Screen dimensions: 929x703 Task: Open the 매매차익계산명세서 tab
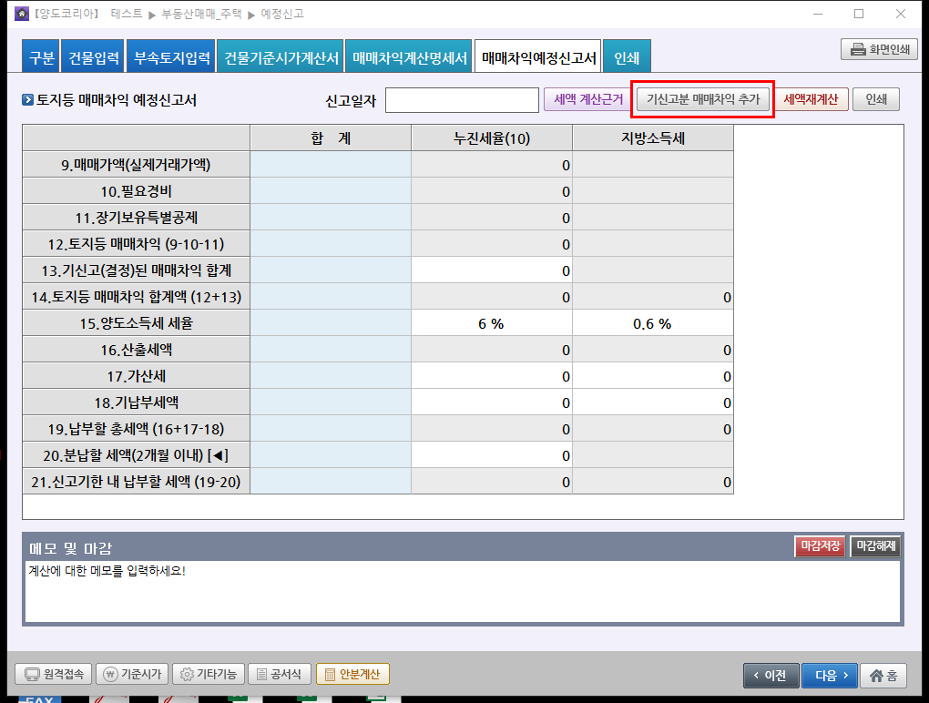tap(410, 58)
